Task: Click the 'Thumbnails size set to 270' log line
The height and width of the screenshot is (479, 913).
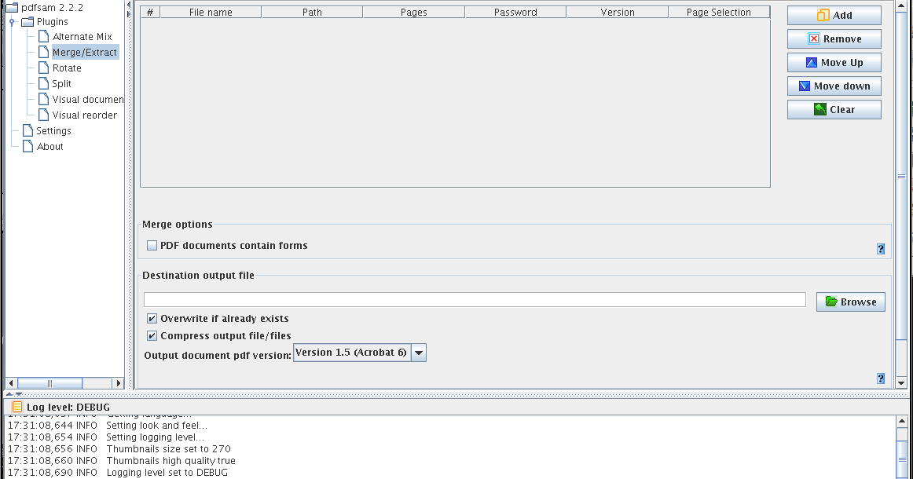Action: [119, 448]
